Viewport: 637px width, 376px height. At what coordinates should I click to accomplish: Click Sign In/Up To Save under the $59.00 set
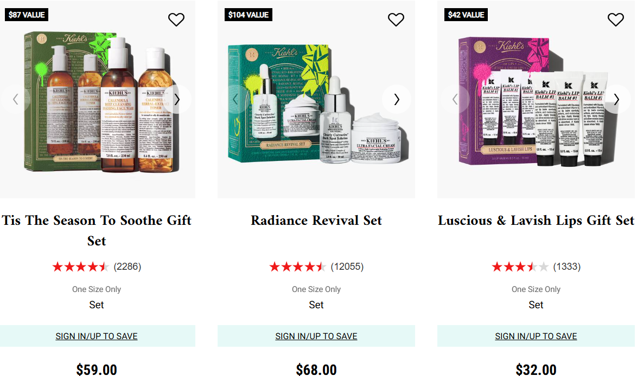(97, 336)
